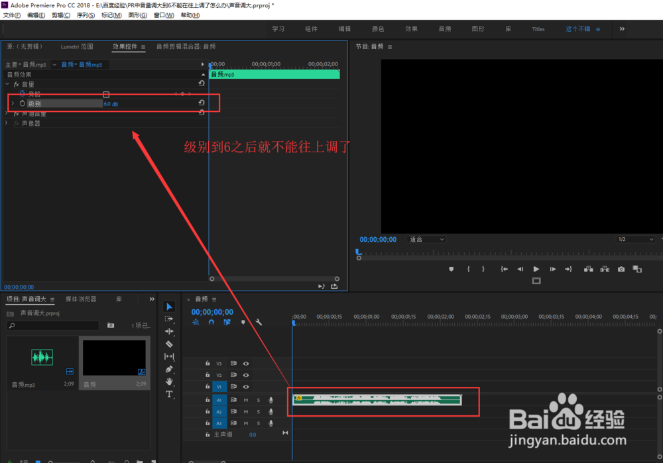Toggle level stopwatch animation
This screenshot has width=663, height=463.
[x=23, y=103]
